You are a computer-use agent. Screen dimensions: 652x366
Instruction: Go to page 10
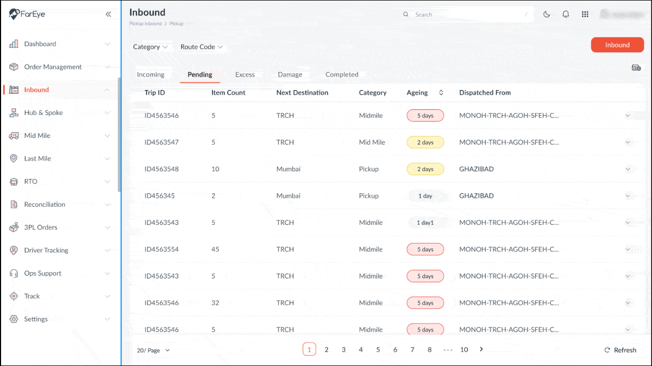pos(464,349)
